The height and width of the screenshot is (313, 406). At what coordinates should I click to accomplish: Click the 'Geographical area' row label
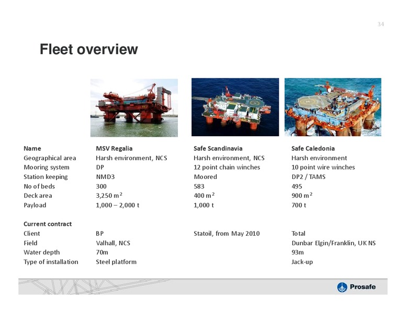[x=50, y=158]
